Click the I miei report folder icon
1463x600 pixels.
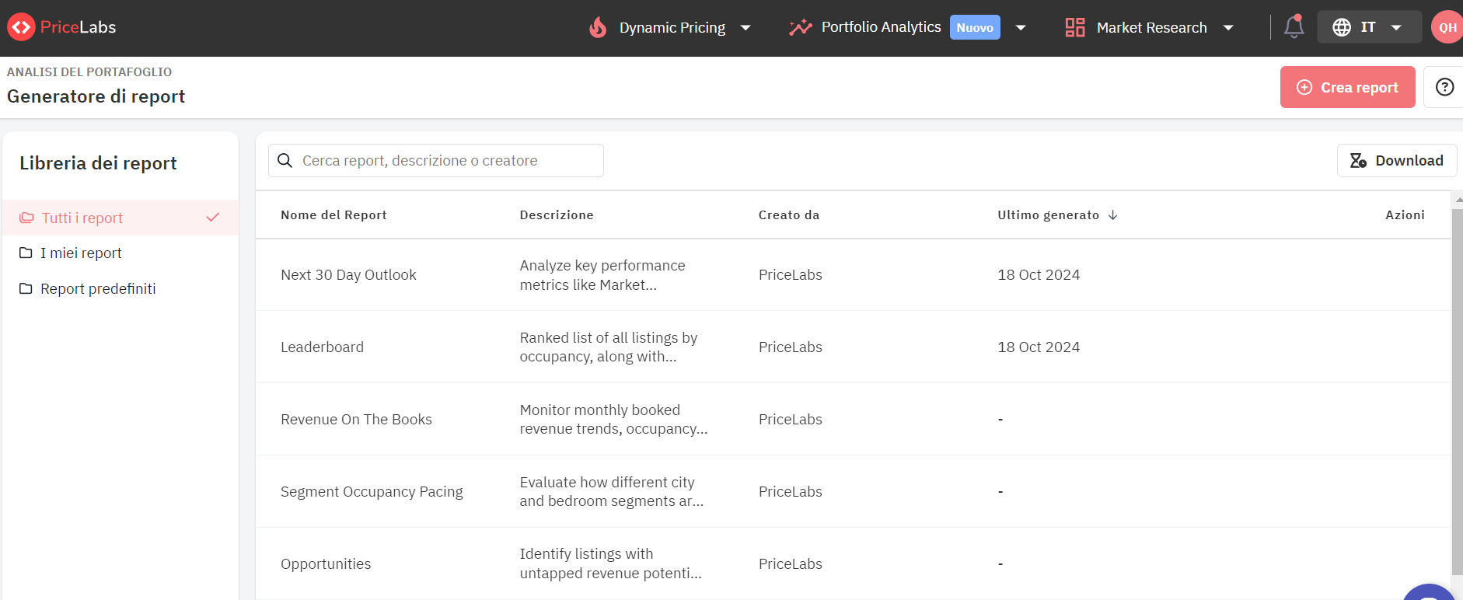tap(26, 253)
